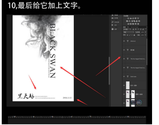159x125 pixels.
Task: Click the checkered thumbnail below black swan layer
Action: pyautogui.click(x=128, y=85)
